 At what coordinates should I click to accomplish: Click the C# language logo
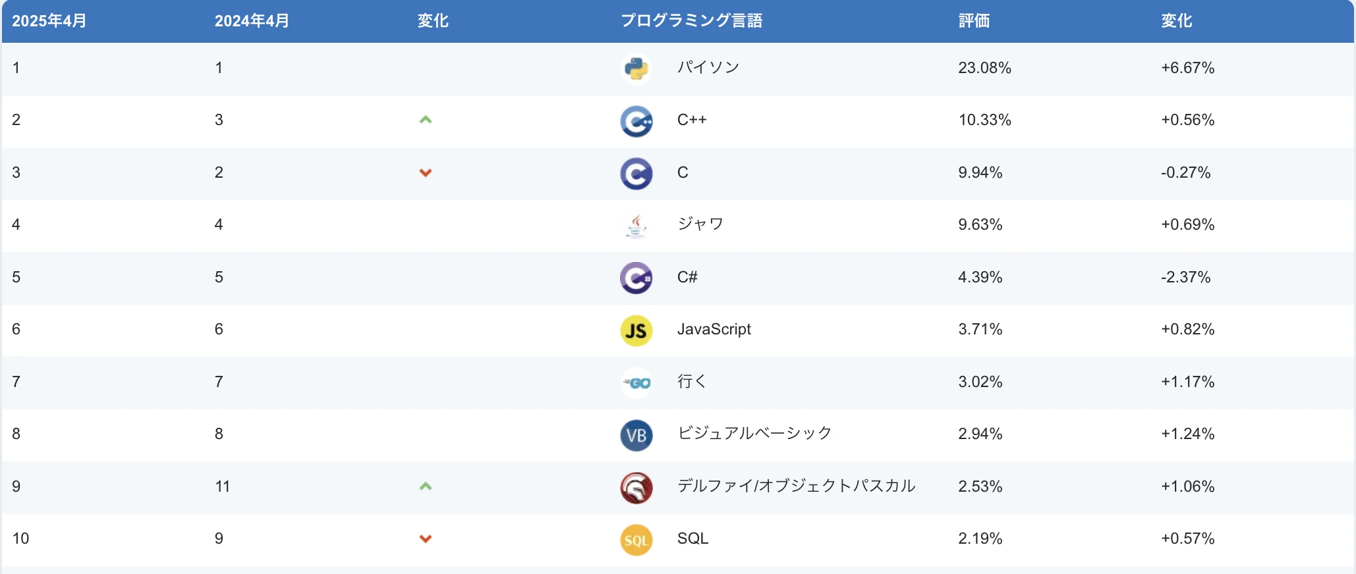tap(636, 278)
